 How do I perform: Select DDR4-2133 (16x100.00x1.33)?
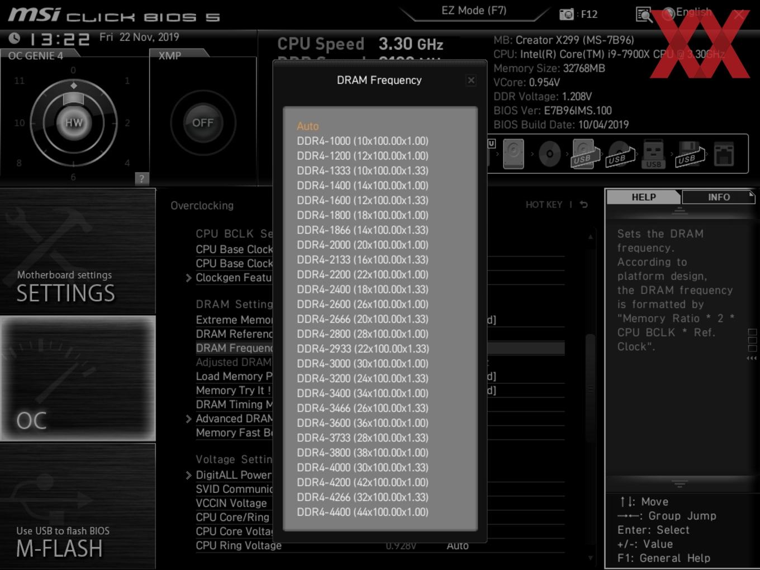pos(363,260)
